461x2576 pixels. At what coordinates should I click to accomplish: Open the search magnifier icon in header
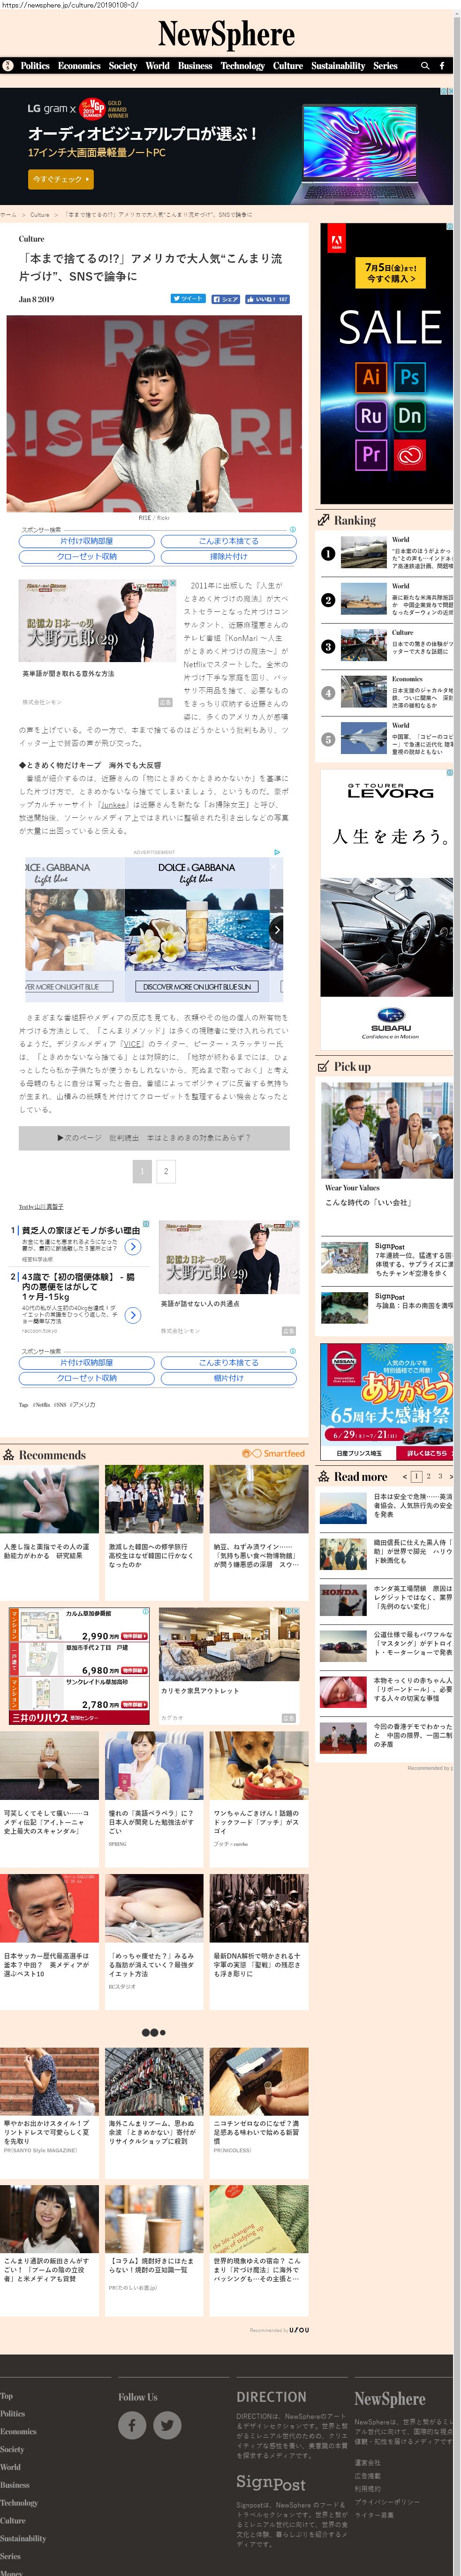[x=425, y=66]
